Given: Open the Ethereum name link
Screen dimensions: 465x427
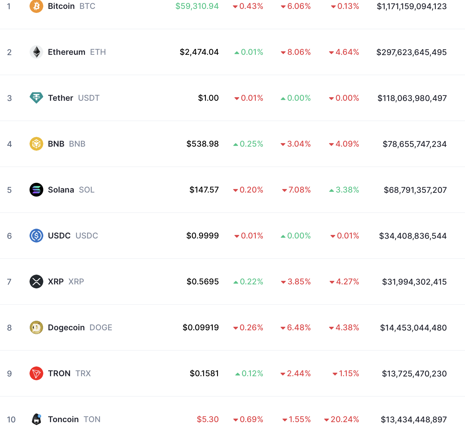Looking at the screenshot, I should coord(67,52).
